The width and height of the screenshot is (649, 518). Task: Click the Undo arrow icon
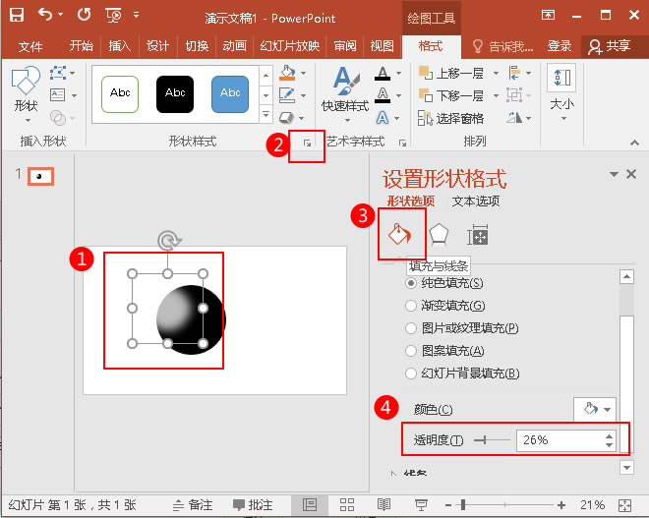45,15
